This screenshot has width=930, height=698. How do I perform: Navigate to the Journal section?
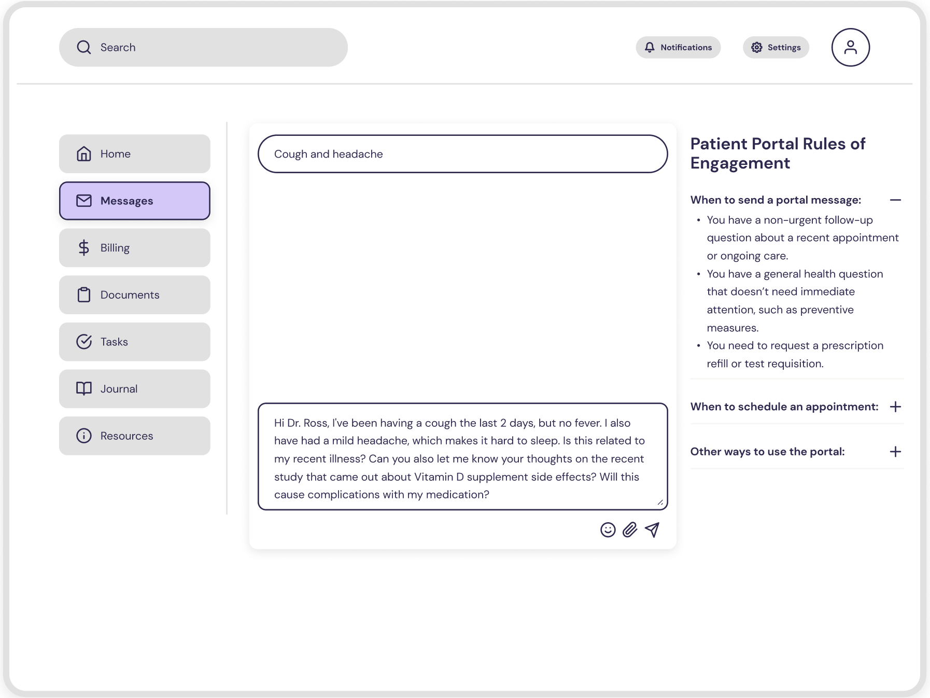click(135, 388)
